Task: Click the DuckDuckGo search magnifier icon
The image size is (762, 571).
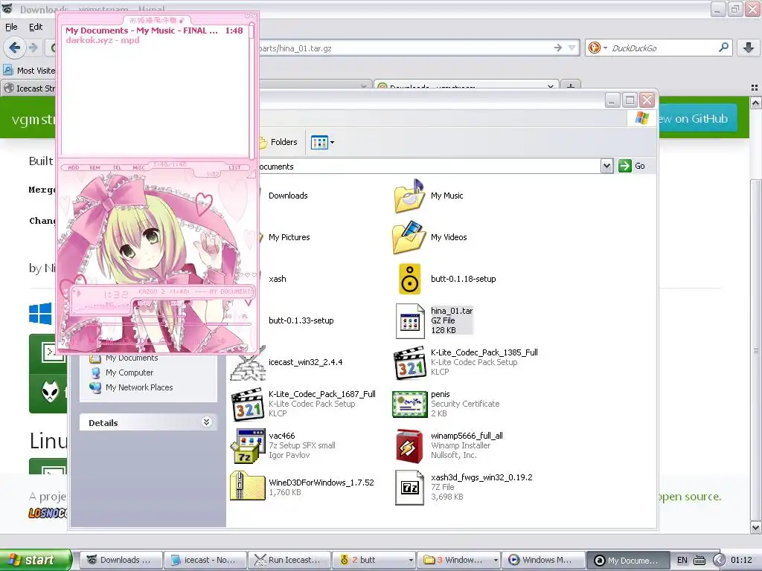Action: 723,48
